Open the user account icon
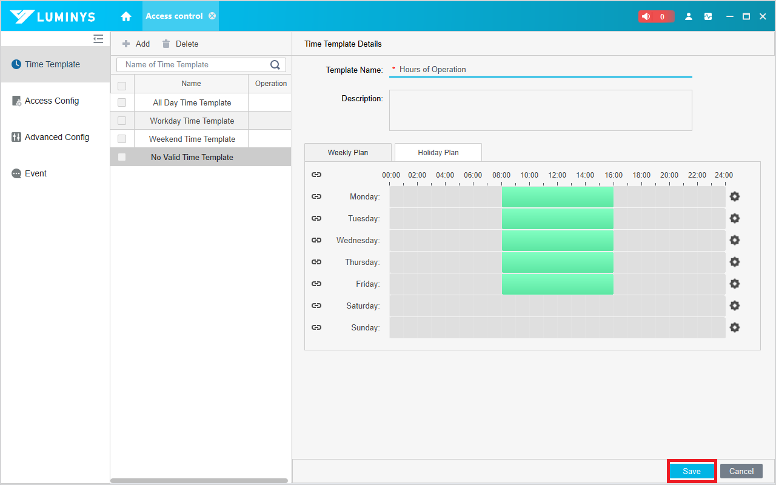This screenshot has width=776, height=485. click(x=689, y=16)
